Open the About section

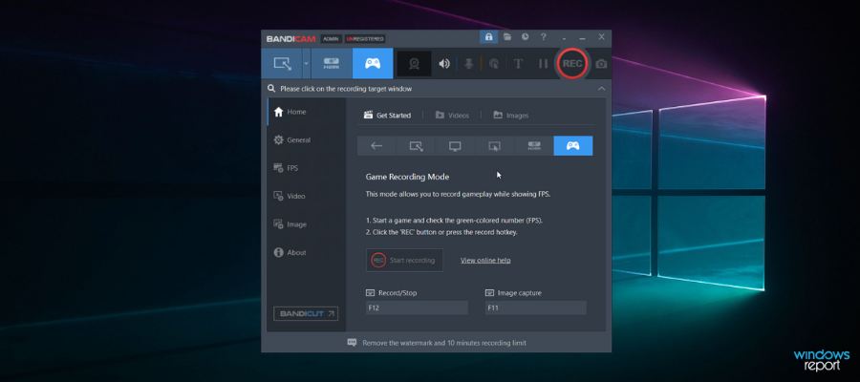click(x=306, y=253)
